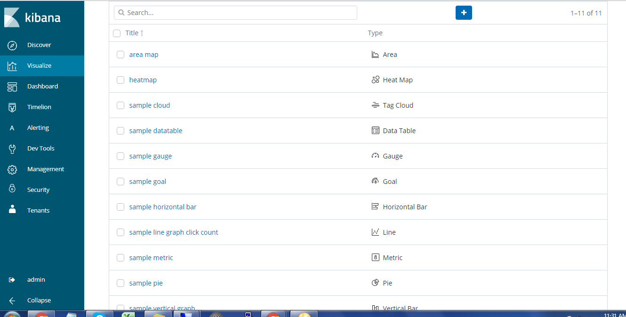626x317 pixels.
Task: Open the sample datatable link
Action: [156, 131]
